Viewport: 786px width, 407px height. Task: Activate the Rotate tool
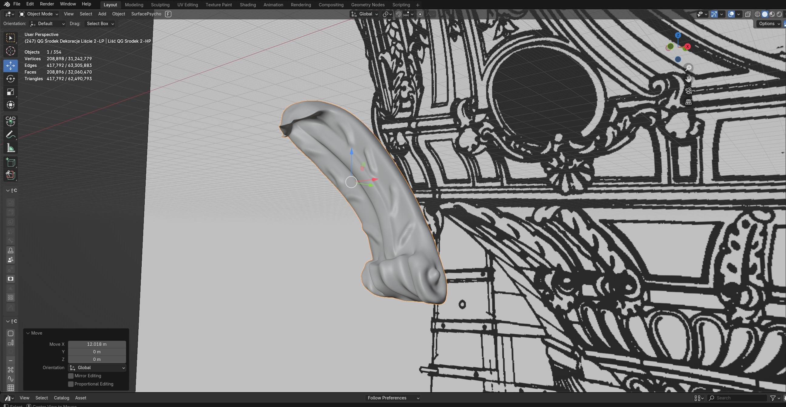coord(10,79)
